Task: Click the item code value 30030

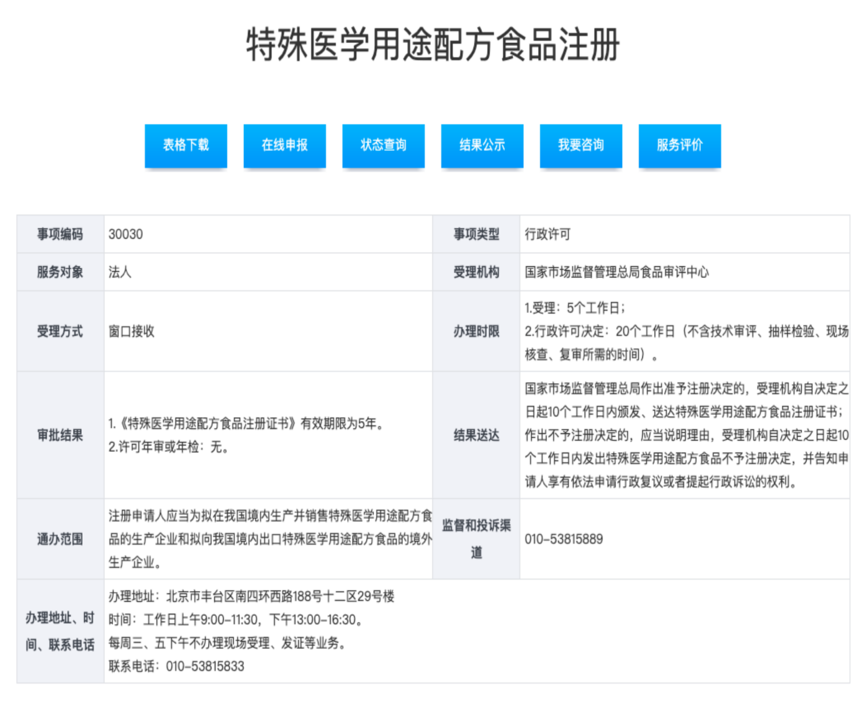Action: coord(125,234)
